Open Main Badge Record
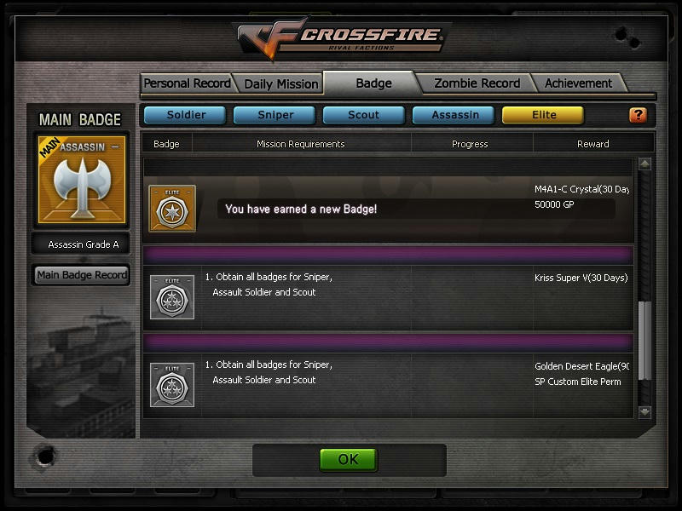 (82, 274)
